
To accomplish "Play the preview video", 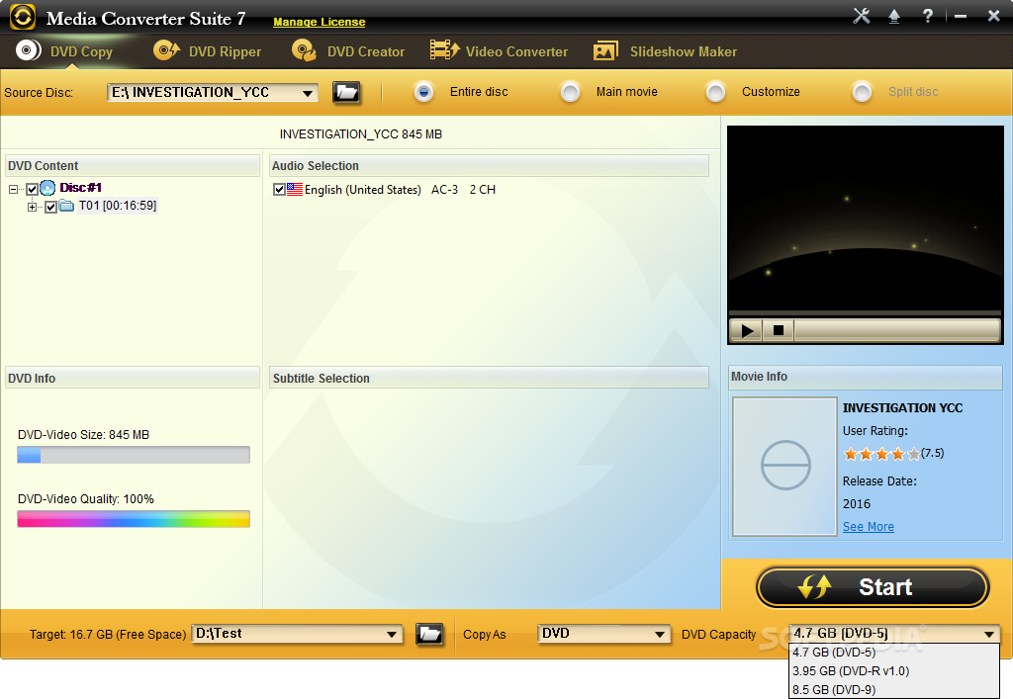I will [x=747, y=330].
